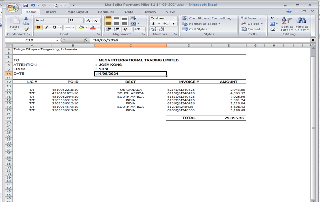Increase the cell indent
The width and height of the screenshot is (320, 202).
pos(116,29)
